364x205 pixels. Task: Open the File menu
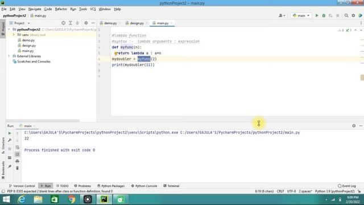point(4,9)
